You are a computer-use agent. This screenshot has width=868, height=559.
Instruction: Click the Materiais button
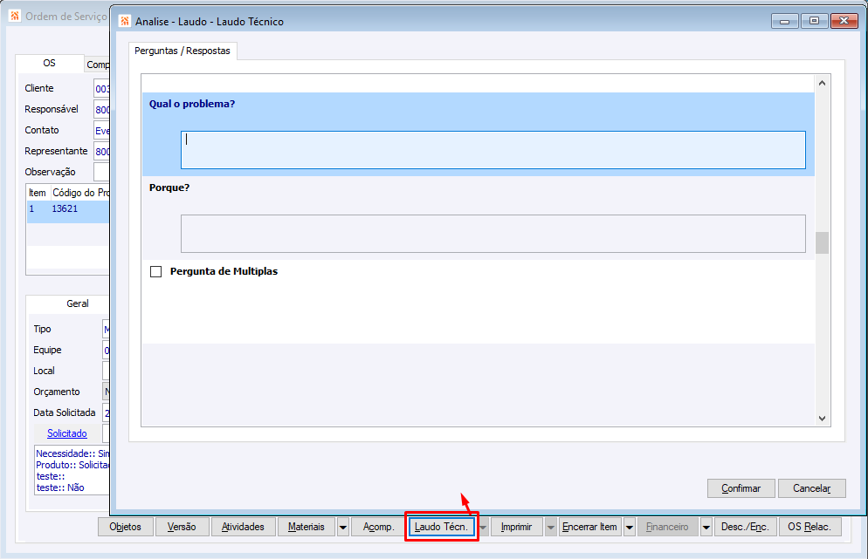[x=307, y=527]
